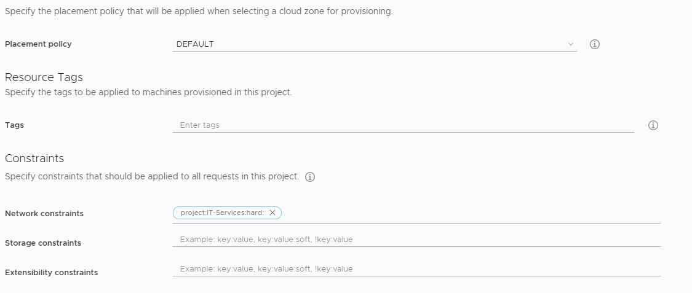Select the project:IT-Services:hard tag chip
This screenshot has height=293, width=692.
[222, 213]
